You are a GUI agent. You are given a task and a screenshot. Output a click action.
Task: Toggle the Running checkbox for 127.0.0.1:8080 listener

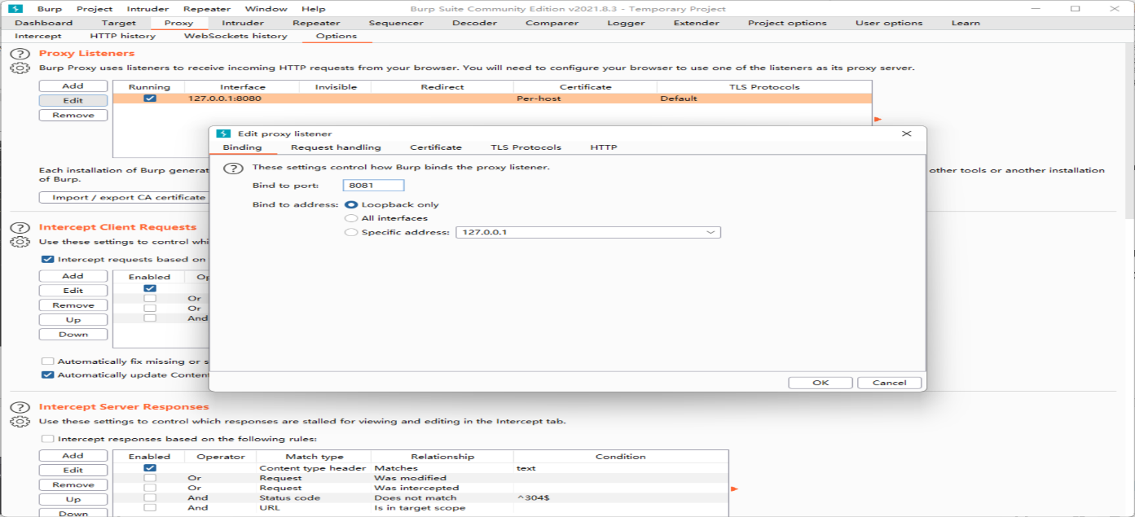pyautogui.click(x=150, y=99)
